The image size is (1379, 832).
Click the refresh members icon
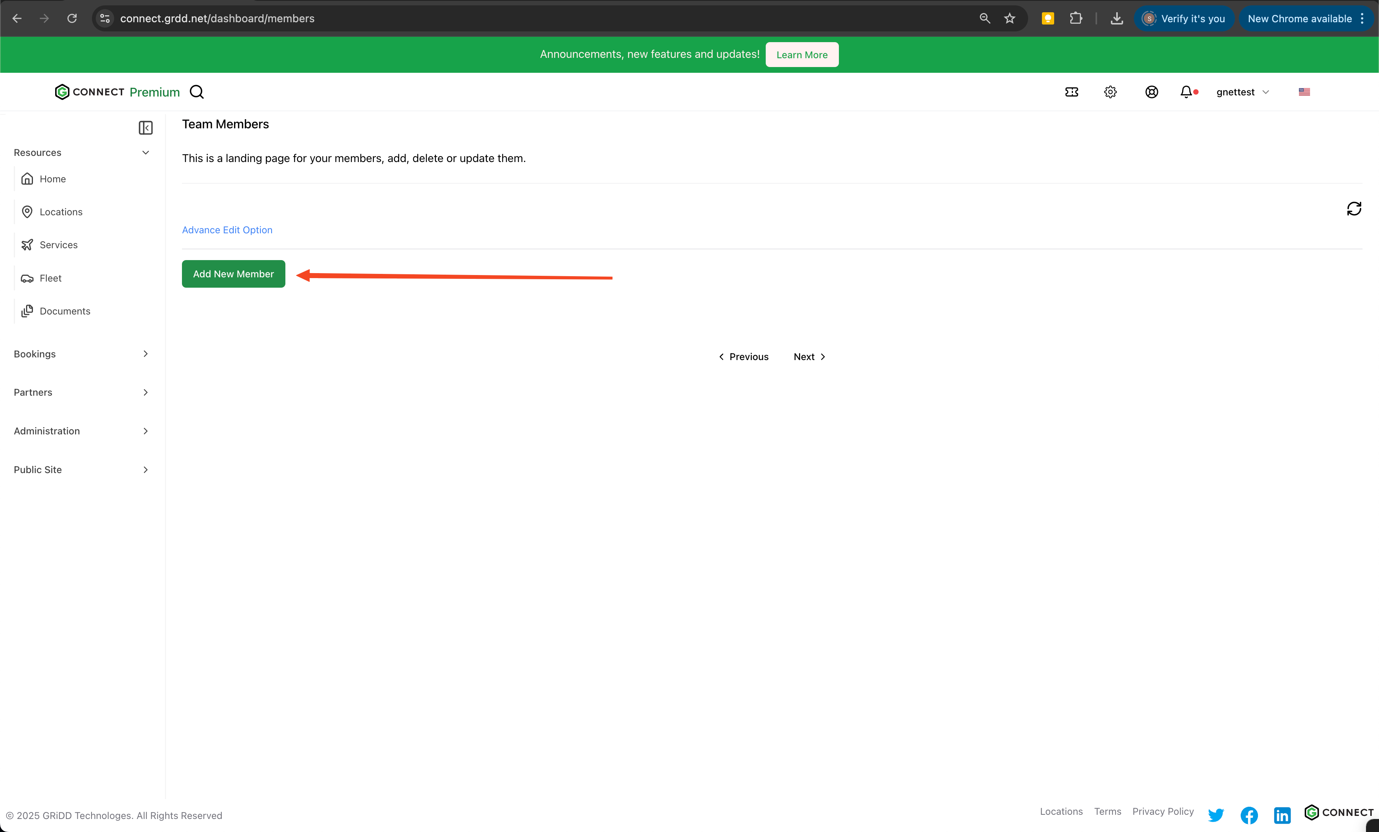click(x=1353, y=209)
